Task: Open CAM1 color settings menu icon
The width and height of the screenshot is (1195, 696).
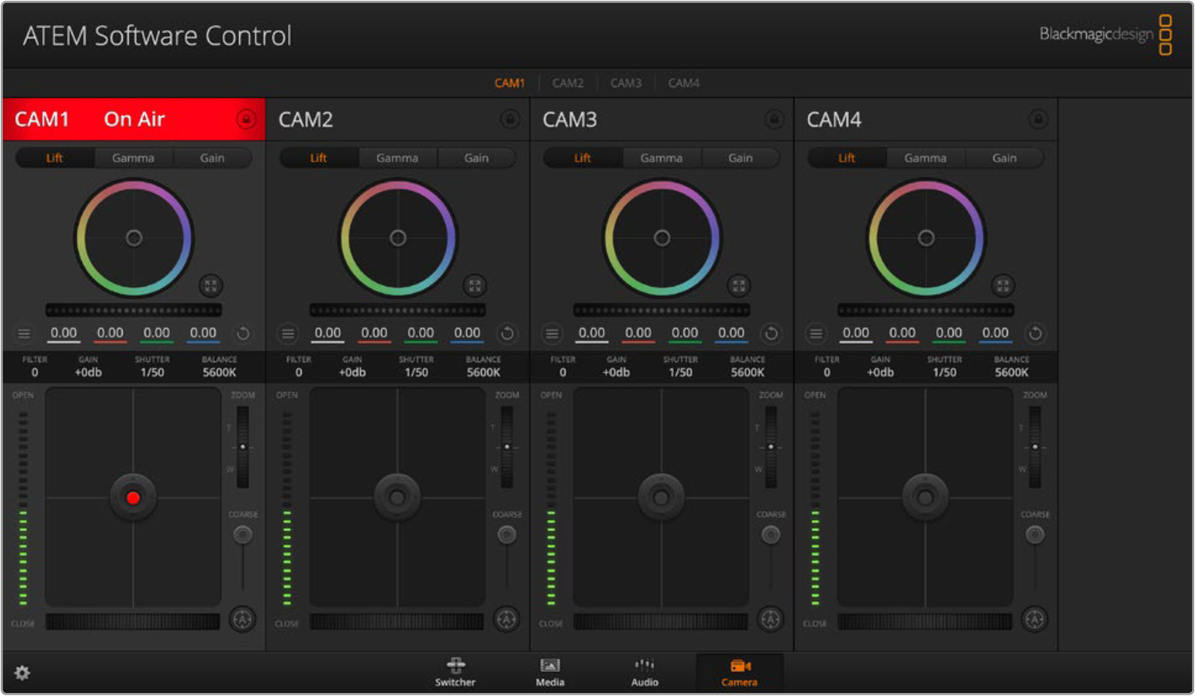Action: (24, 333)
